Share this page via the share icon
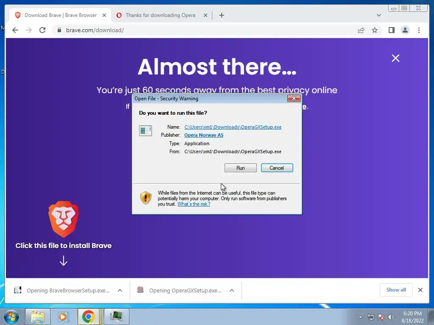The image size is (434, 325). click(x=361, y=30)
